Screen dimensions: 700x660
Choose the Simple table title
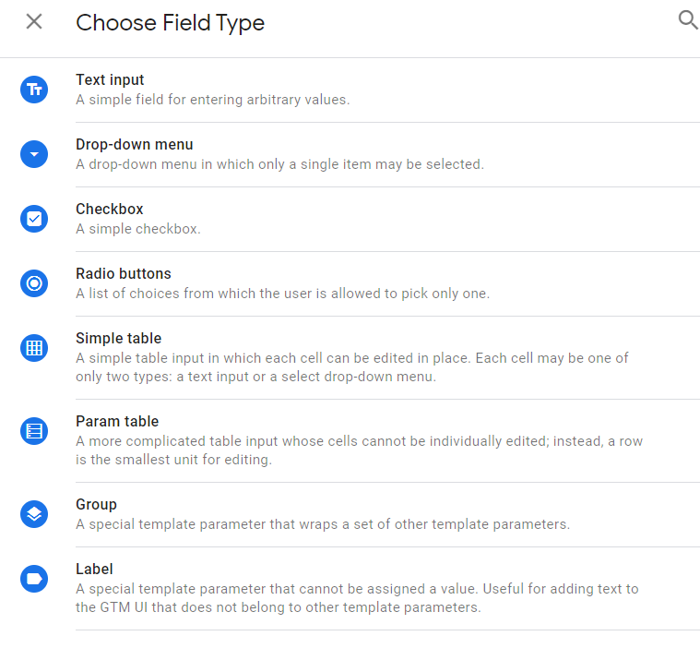(118, 339)
